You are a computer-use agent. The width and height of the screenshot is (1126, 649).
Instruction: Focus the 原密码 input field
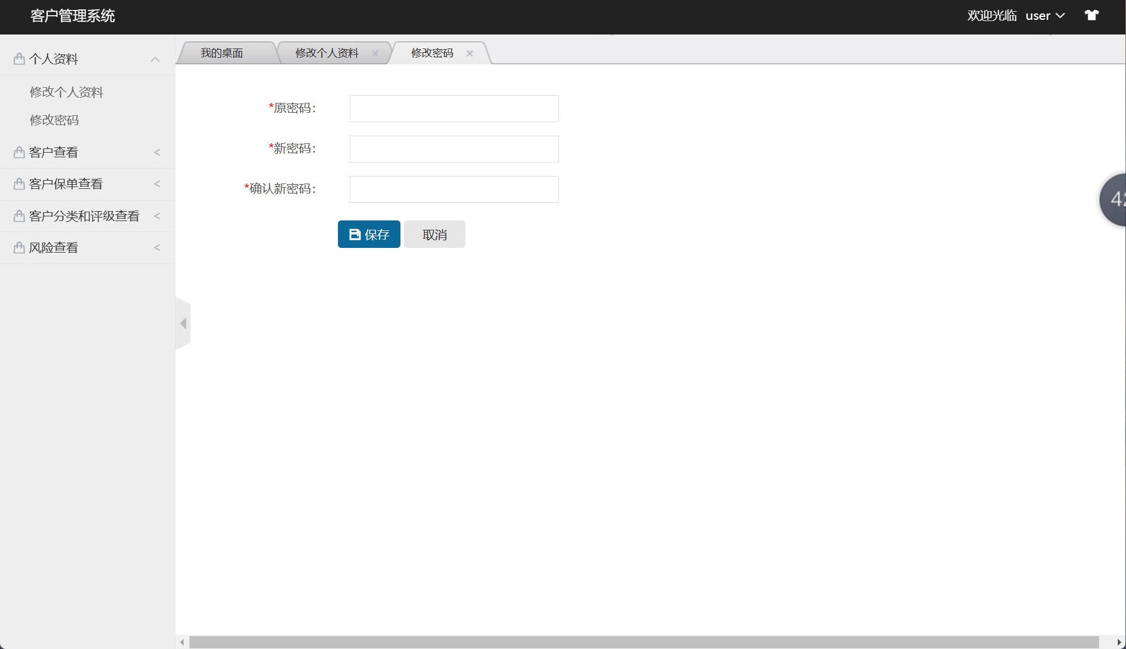pyautogui.click(x=454, y=109)
